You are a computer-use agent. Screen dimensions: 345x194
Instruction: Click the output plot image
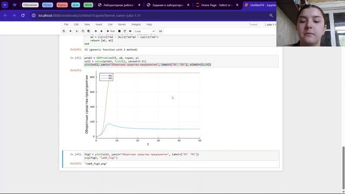(143, 108)
